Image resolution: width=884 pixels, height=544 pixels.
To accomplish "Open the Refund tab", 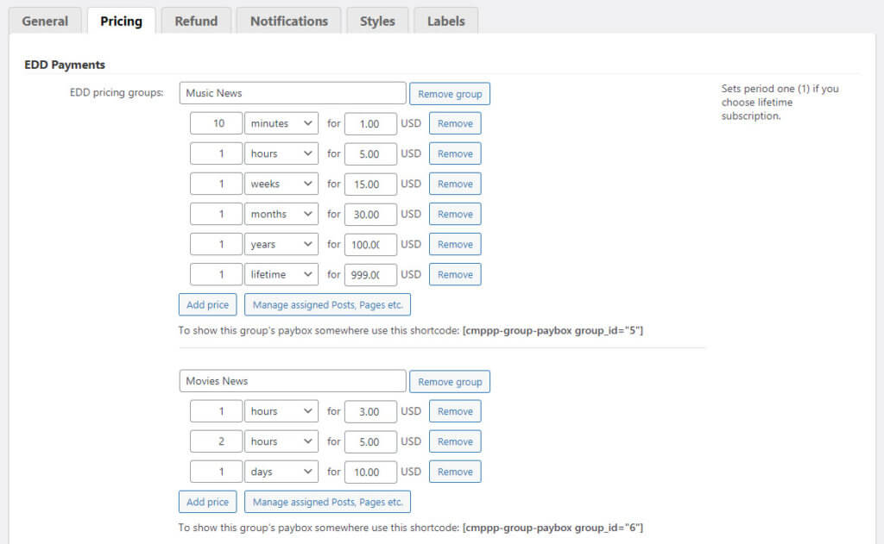I will [196, 21].
